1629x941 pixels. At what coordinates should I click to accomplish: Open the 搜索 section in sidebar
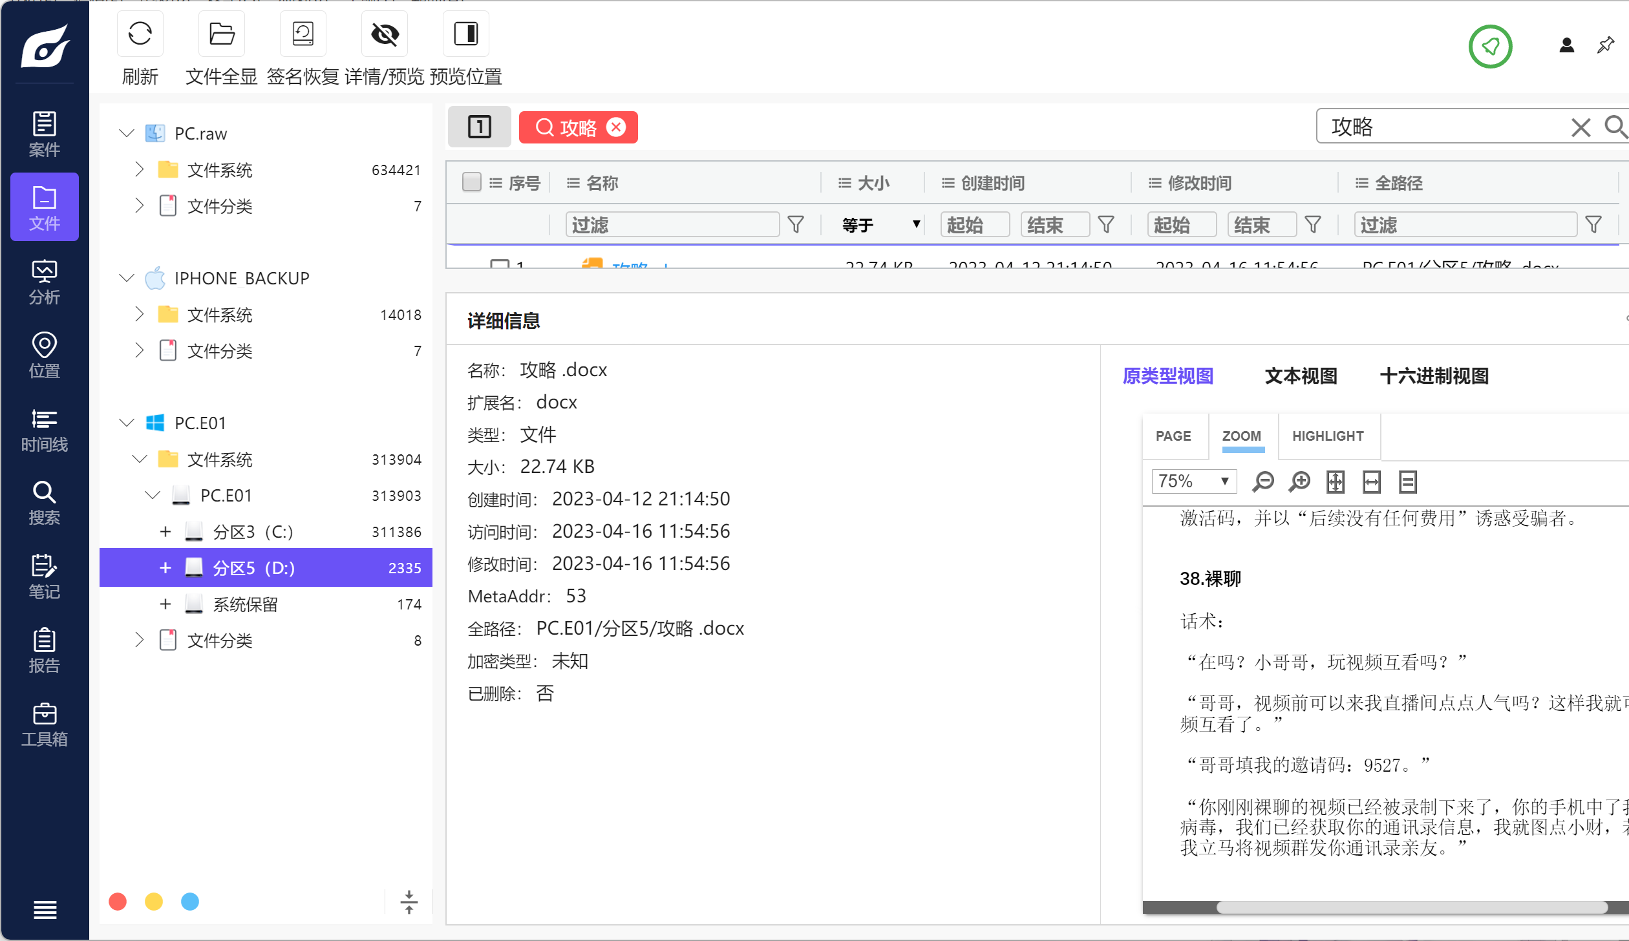(44, 502)
